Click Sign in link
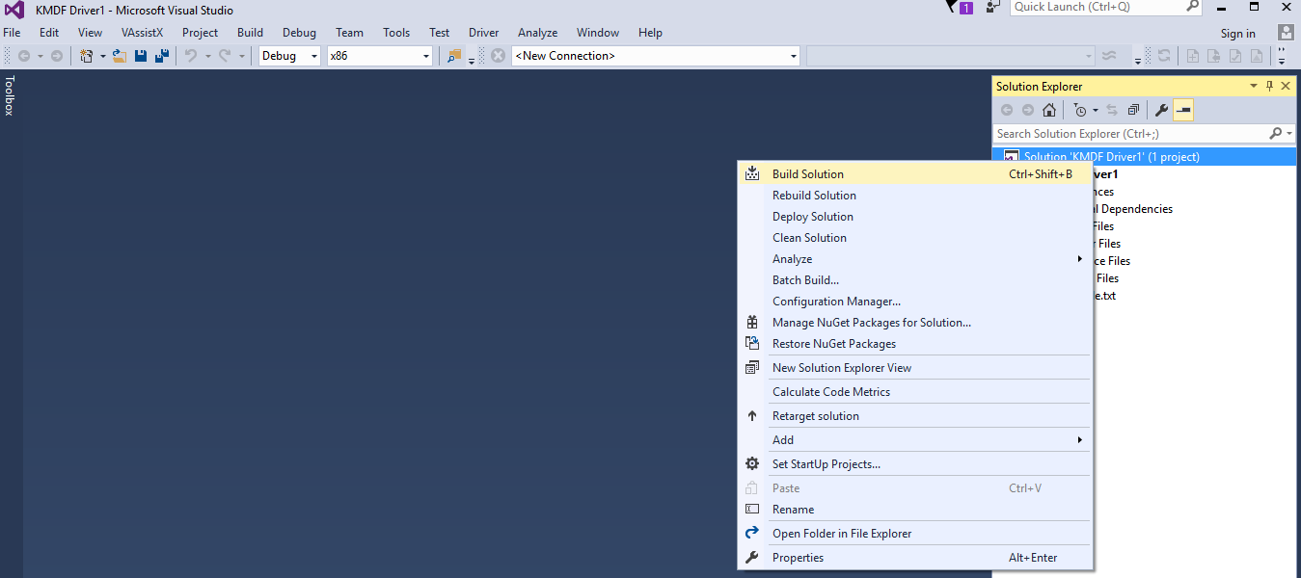1301x578 pixels. pos(1238,34)
